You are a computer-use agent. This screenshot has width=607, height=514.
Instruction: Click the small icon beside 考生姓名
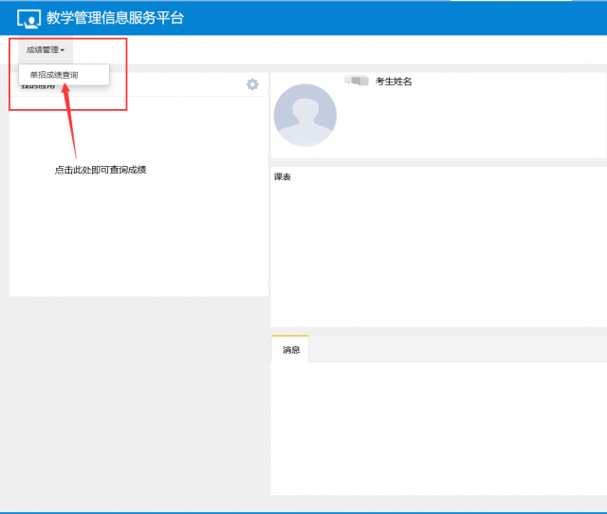(x=357, y=82)
